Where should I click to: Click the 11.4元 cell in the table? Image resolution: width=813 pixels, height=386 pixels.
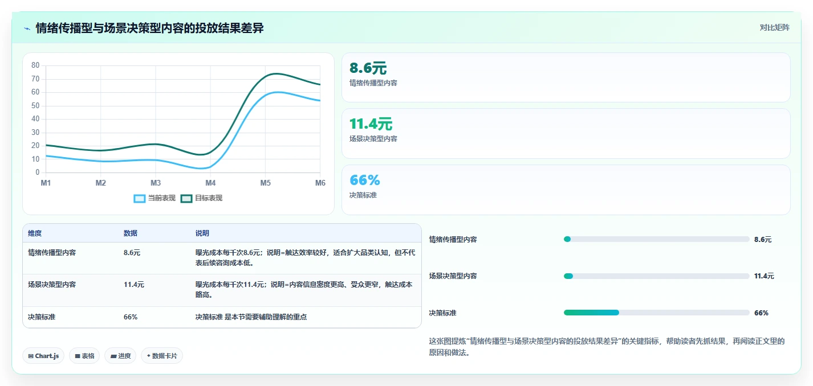(x=134, y=284)
